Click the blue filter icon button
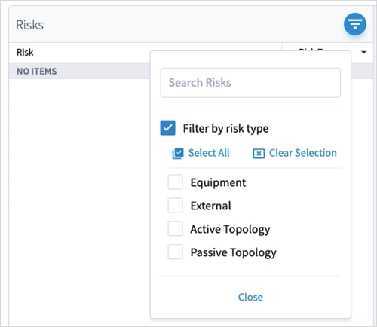The width and height of the screenshot is (377, 327). tap(355, 24)
